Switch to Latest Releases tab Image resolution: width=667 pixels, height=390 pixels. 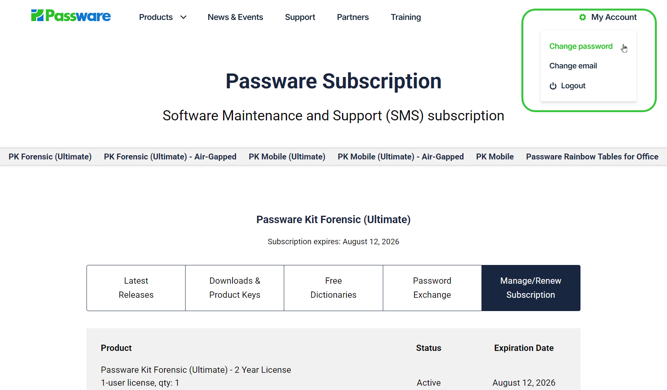click(x=136, y=288)
